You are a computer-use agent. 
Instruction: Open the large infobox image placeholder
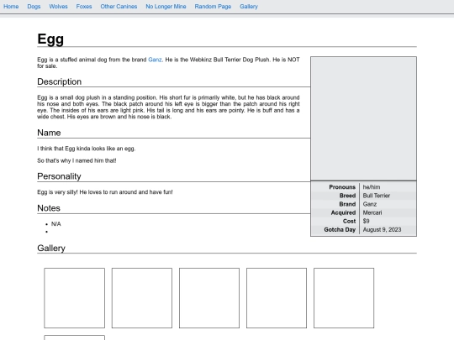point(364,118)
